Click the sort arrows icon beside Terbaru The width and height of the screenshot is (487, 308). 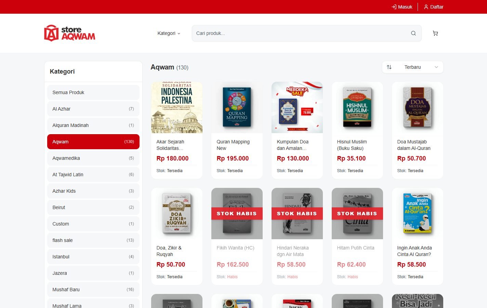[x=389, y=67]
